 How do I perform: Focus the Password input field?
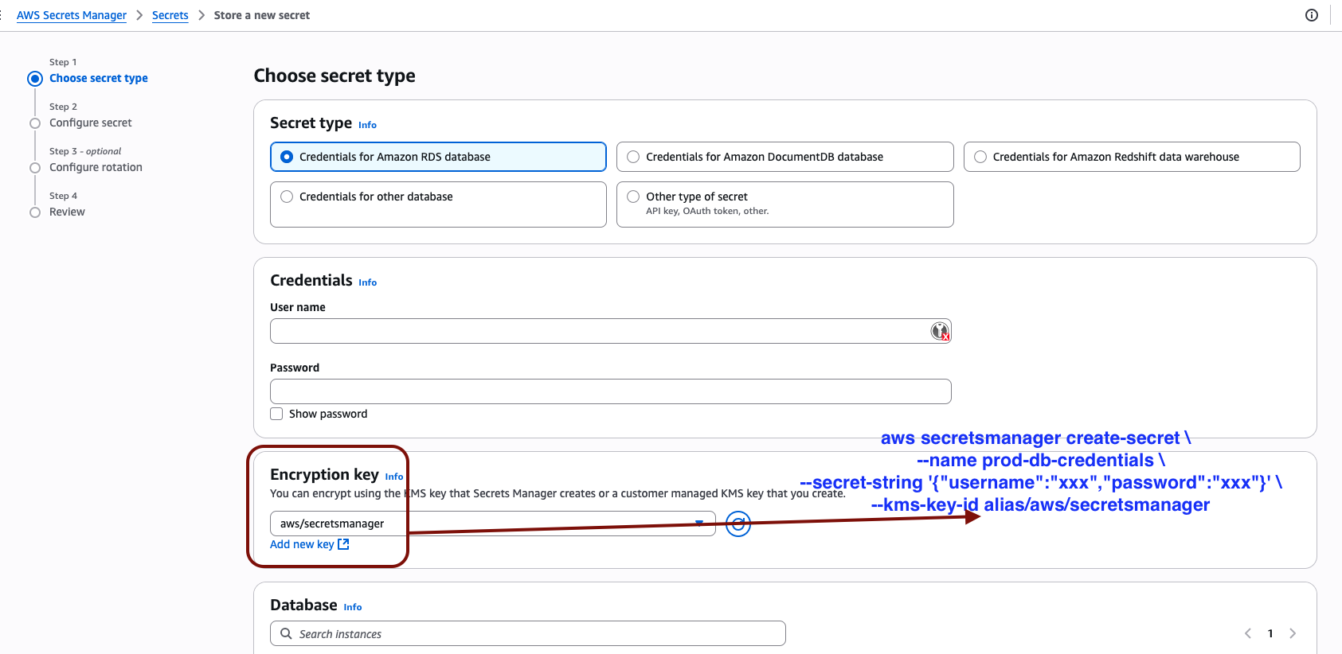(611, 391)
